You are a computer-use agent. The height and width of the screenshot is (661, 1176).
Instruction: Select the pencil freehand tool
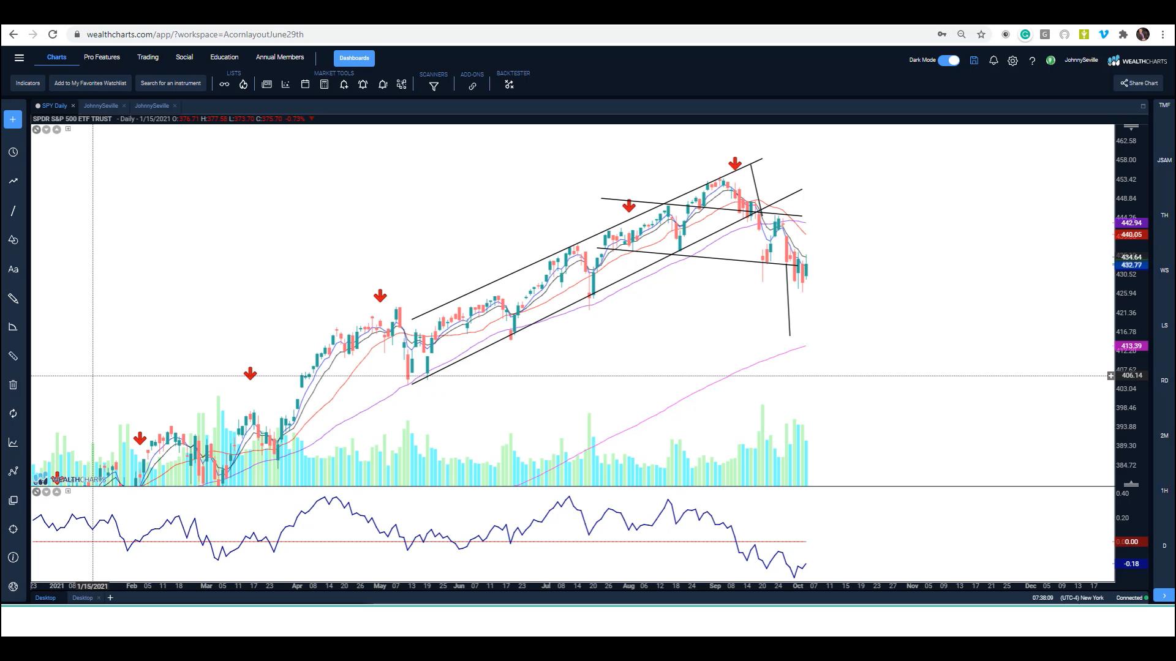(13, 298)
